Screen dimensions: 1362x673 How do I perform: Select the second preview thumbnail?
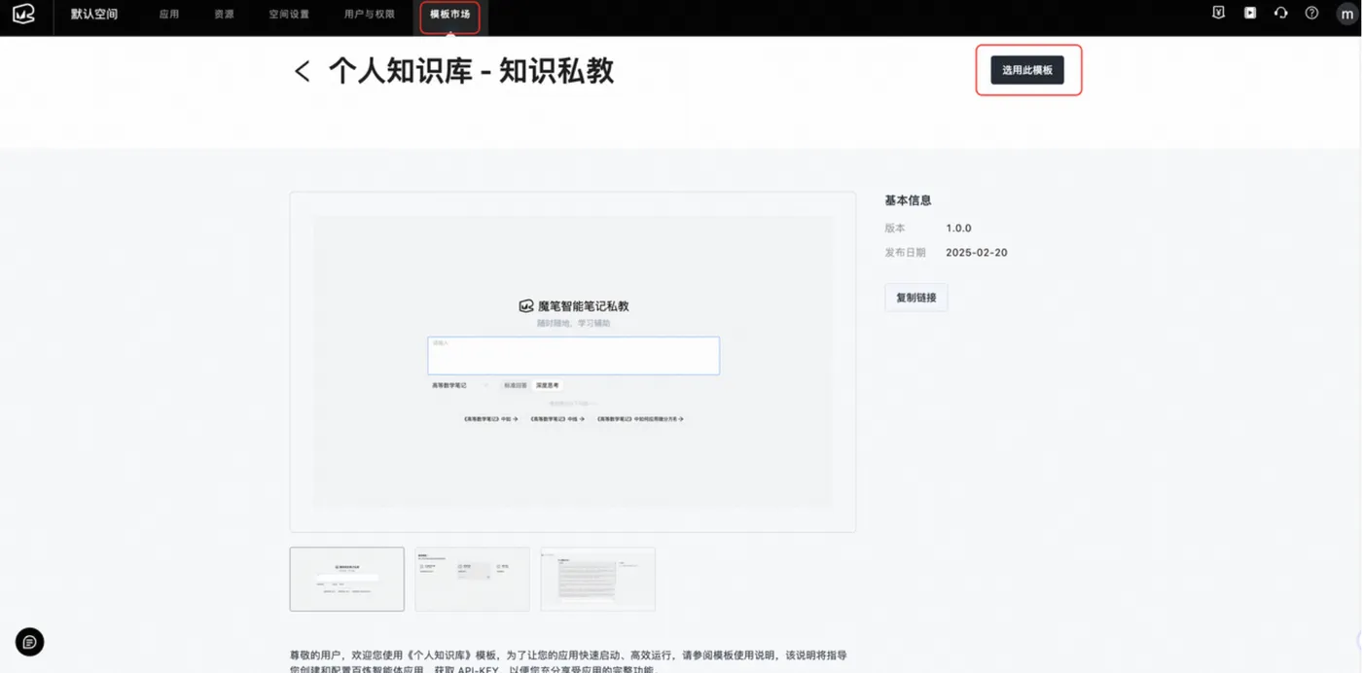472,579
